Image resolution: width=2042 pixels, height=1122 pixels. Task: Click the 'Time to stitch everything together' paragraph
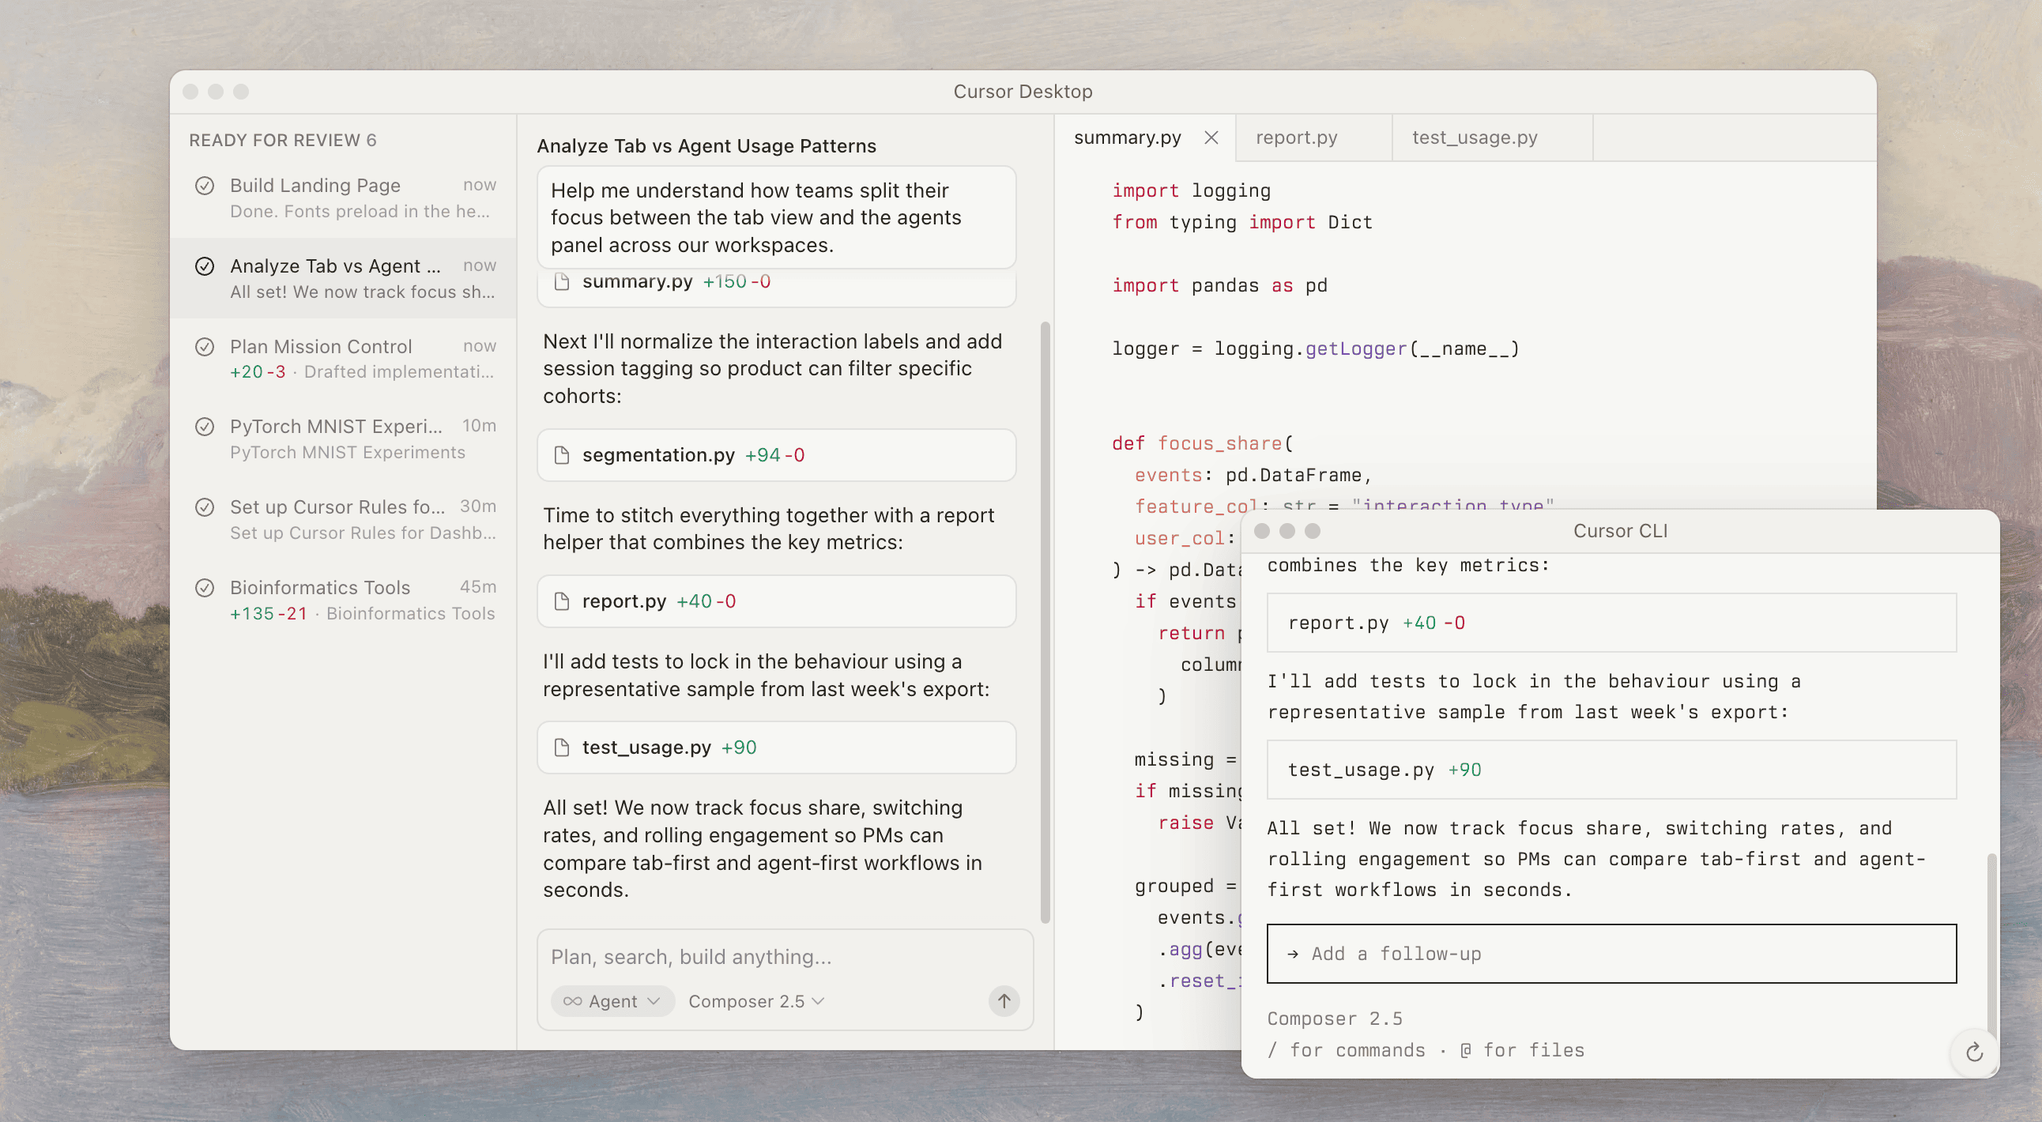click(x=768, y=529)
